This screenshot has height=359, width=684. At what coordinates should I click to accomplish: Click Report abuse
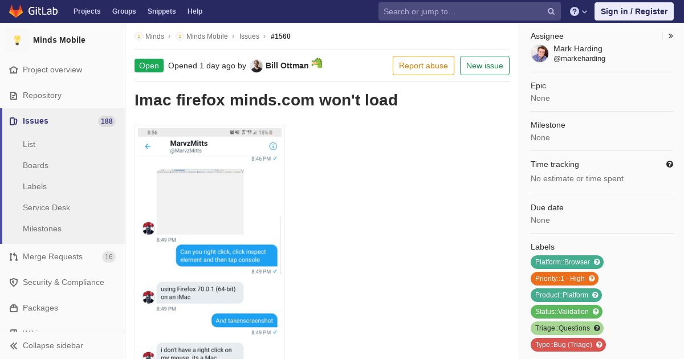click(424, 66)
